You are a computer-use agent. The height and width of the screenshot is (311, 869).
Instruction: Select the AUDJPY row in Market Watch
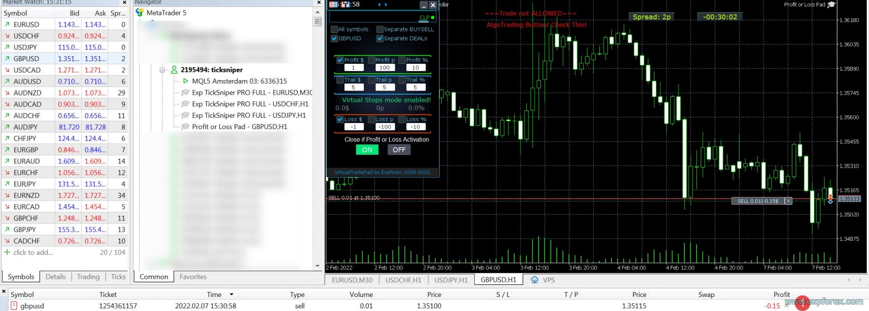click(x=65, y=127)
